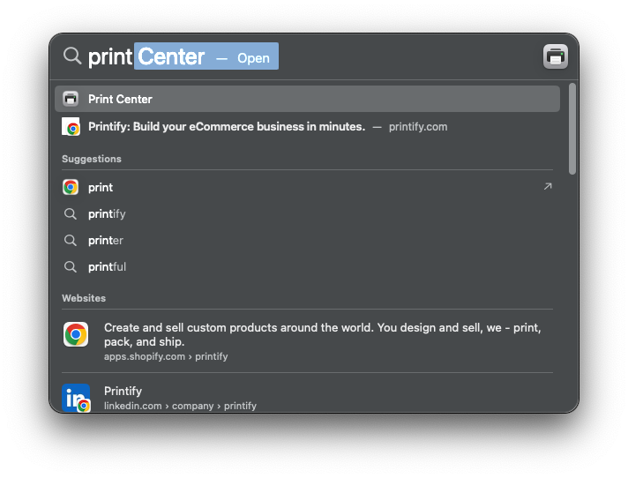Click Chrome icon next to print suggestion
The height and width of the screenshot is (478, 628).
[71, 187]
